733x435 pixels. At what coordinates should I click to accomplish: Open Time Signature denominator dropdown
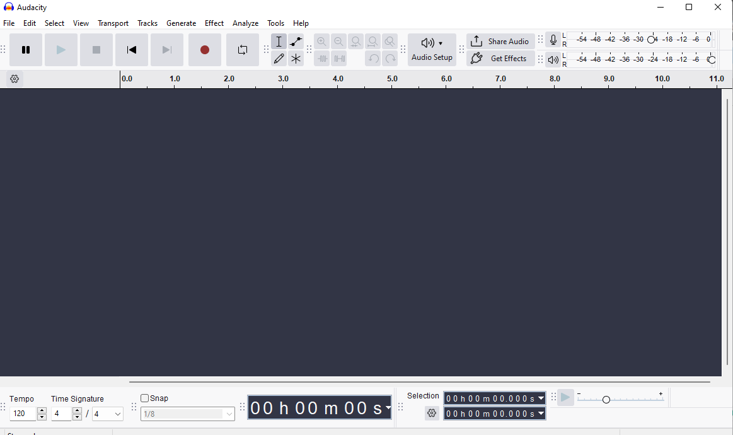tap(108, 414)
